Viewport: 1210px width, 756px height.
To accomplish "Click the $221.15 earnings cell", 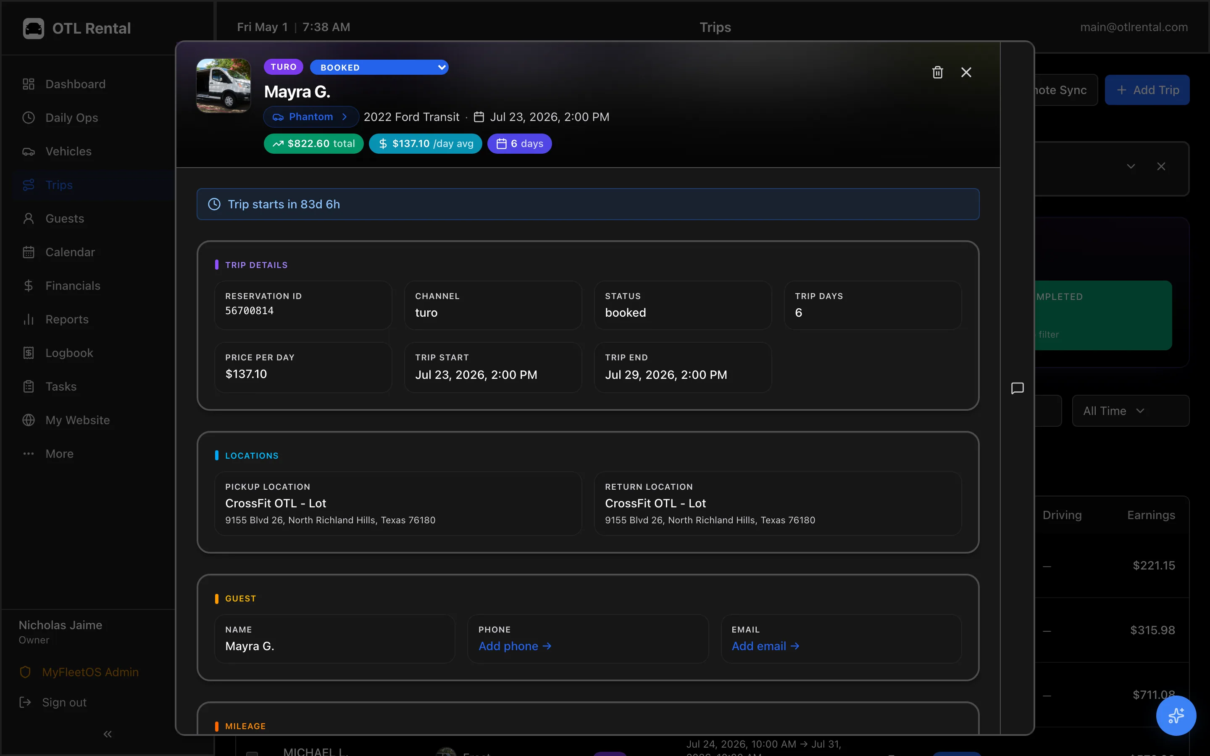I will coord(1154,565).
